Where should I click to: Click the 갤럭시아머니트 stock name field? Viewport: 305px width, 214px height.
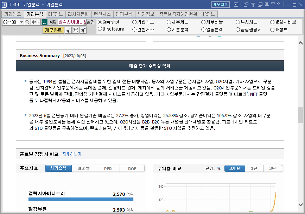coord(72,22)
